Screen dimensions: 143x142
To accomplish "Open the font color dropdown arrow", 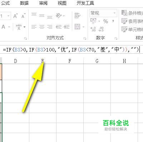I will (9, 27).
